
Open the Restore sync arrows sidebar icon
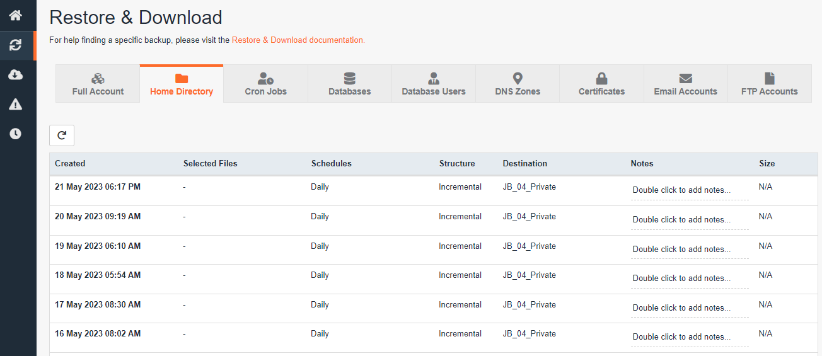point(16,45)
